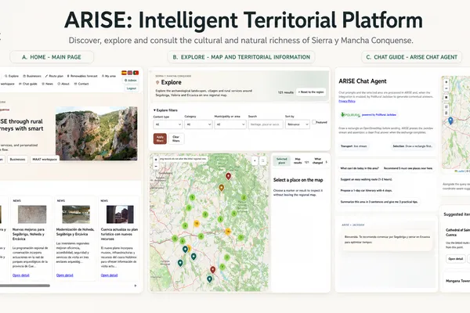Open Explore in the Home navigation bar

[x=12, y=76]
